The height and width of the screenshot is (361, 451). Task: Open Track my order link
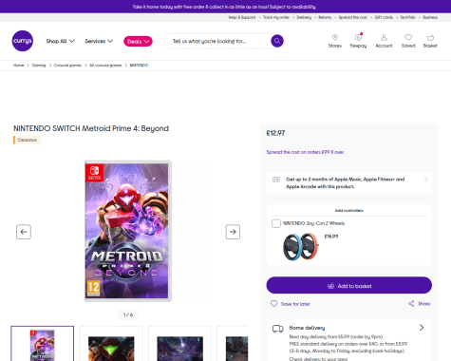click(276, 17)
